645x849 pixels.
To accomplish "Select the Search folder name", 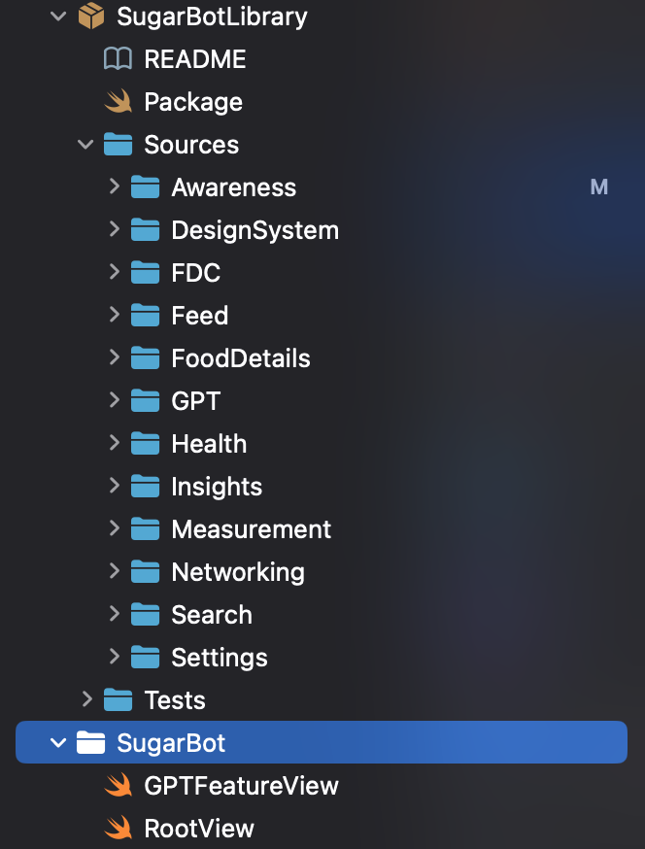I will [x=212, y=615].
